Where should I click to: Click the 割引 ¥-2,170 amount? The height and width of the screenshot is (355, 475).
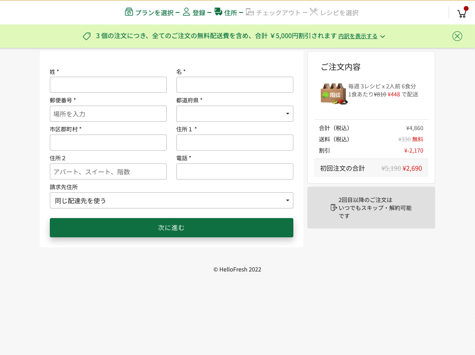point(414,151)
